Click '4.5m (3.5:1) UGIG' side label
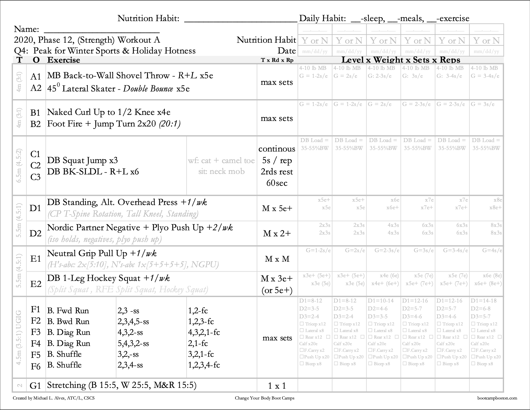Image resolution: width=530 pixels, height=410 pixels. click(19, 338)
